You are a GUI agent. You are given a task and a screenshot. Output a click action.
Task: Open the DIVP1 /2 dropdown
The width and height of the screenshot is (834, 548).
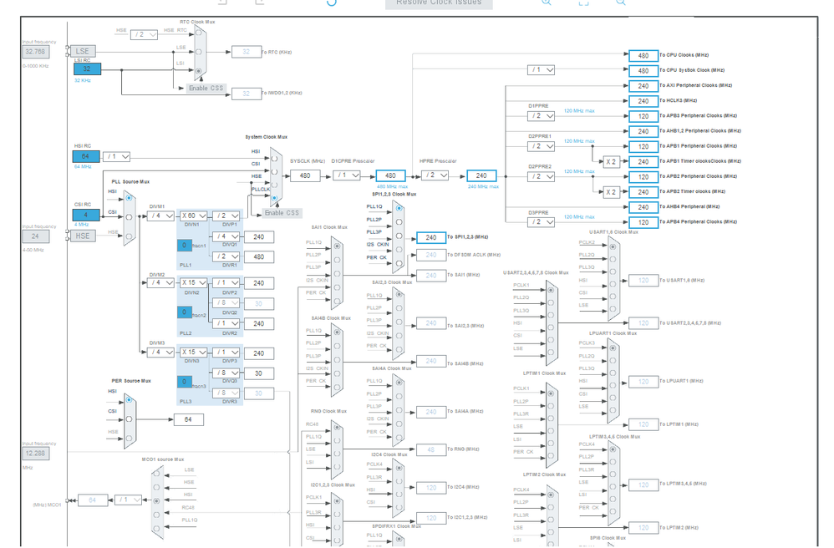(226, 216)
